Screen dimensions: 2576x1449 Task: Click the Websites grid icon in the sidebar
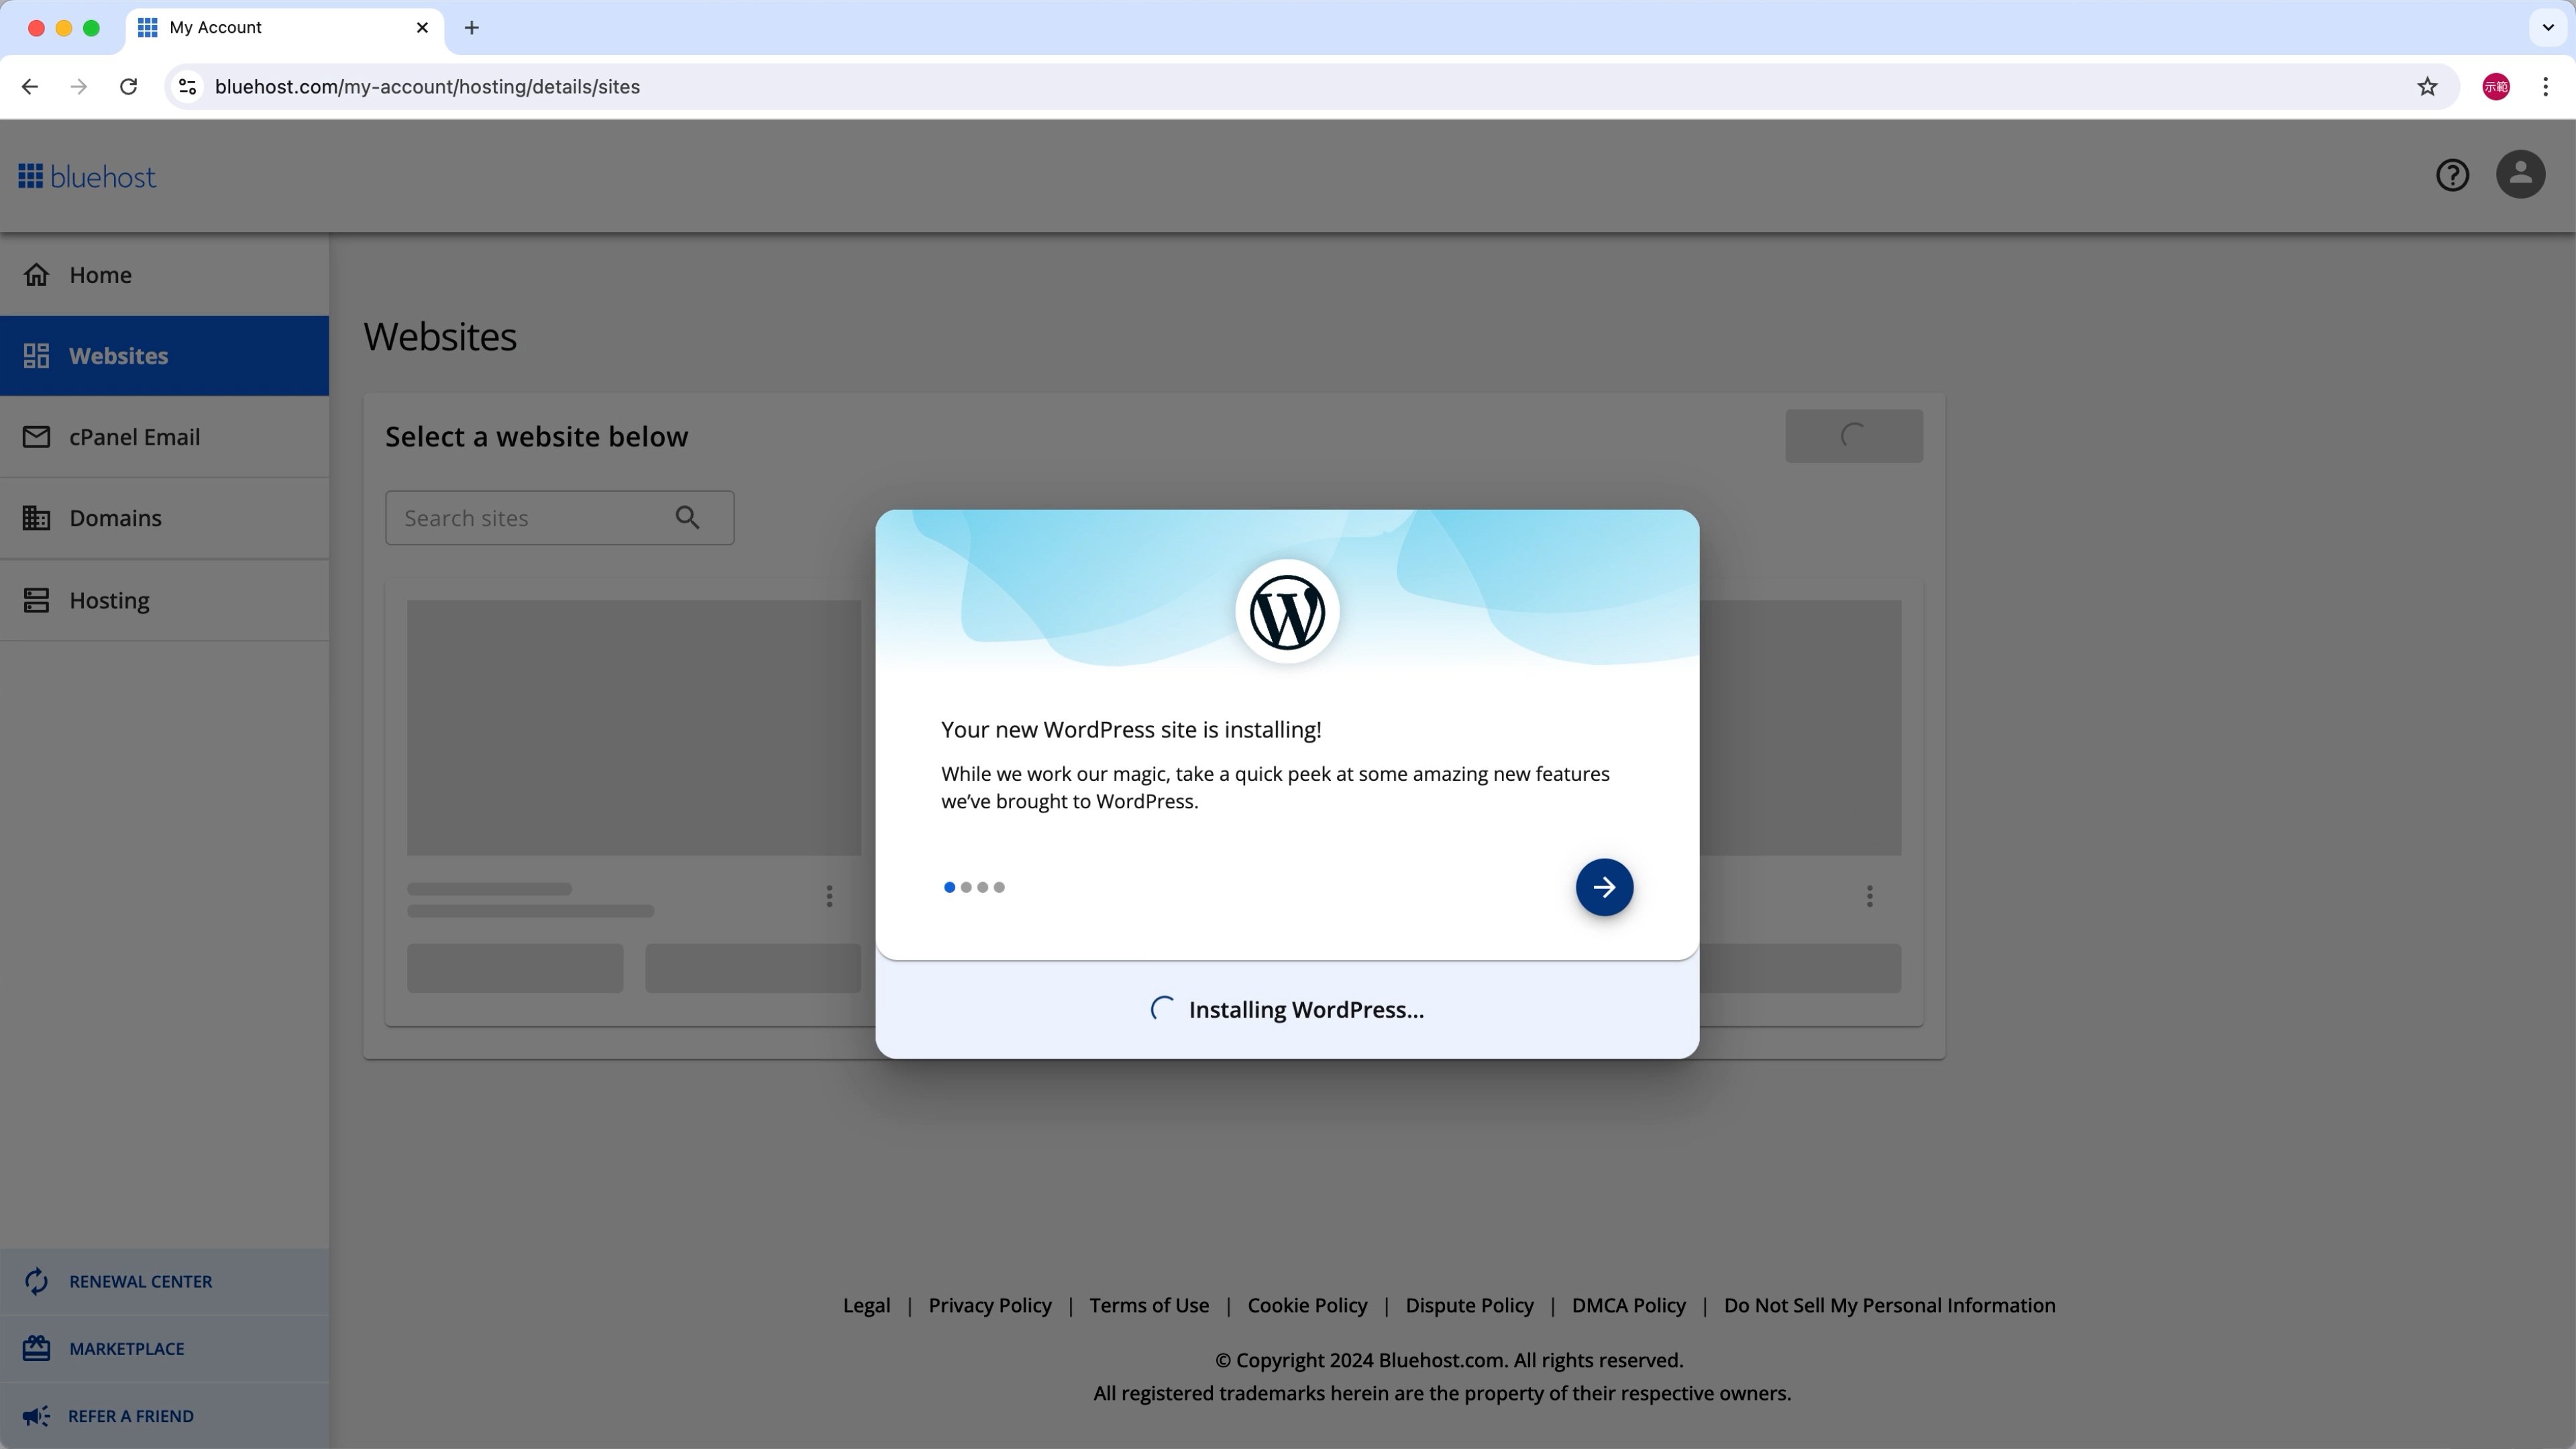click(x=36, y=356)
